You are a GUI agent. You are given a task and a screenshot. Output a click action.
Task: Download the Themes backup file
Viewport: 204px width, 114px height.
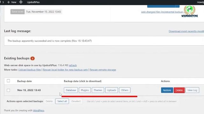pyautogui.click(x=98, y=90)
